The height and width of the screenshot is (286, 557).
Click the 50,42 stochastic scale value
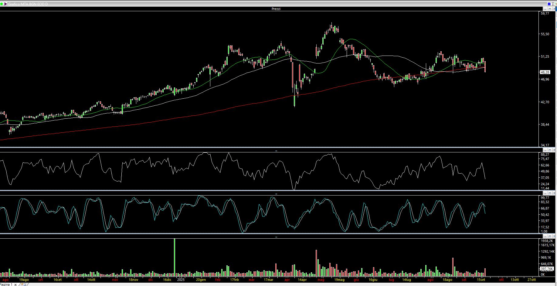click(545, 215)
